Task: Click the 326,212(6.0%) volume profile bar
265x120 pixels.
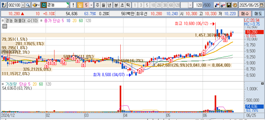Action: point(27,69)
